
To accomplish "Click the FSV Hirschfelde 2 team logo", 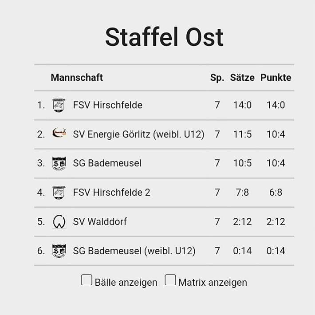I will pyautogui.click(x=59, y=193).
